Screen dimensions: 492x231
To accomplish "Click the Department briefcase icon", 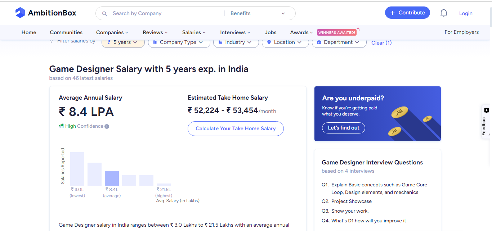I will (x=319, y=42).
